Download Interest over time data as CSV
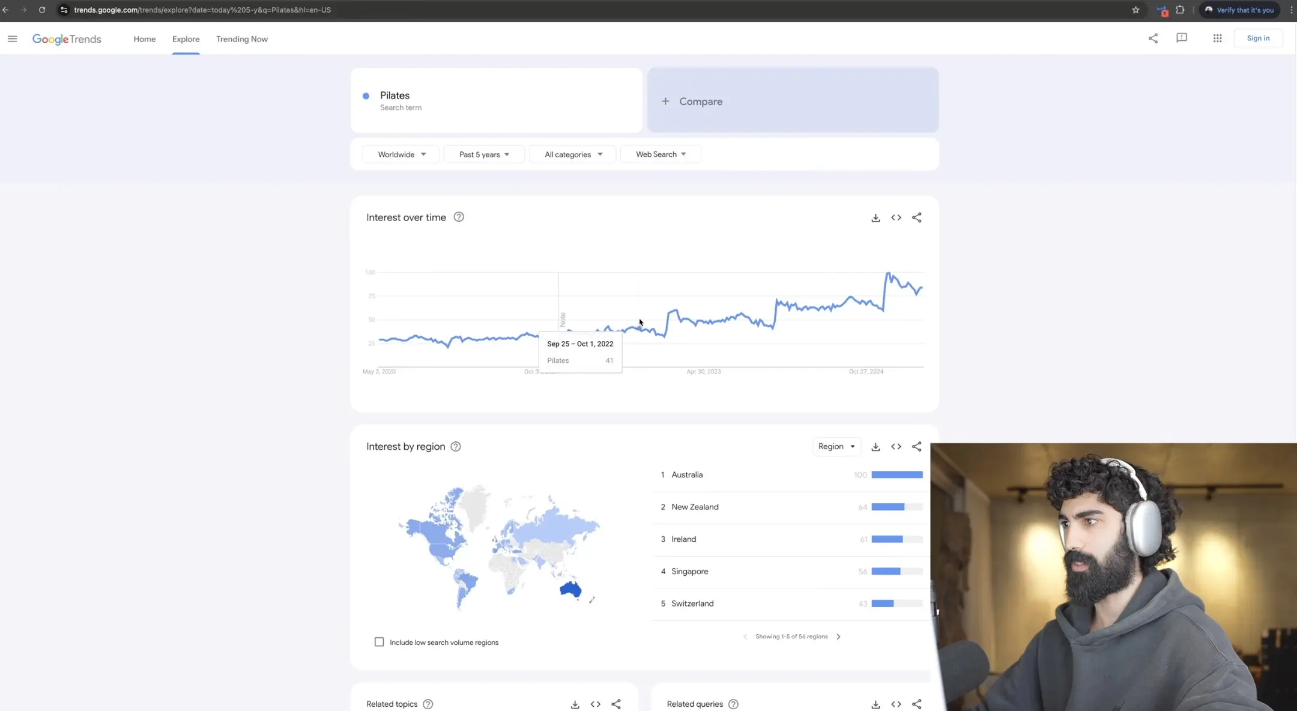Viewport: 1297px width, 711px height. [x=875, y=218]
